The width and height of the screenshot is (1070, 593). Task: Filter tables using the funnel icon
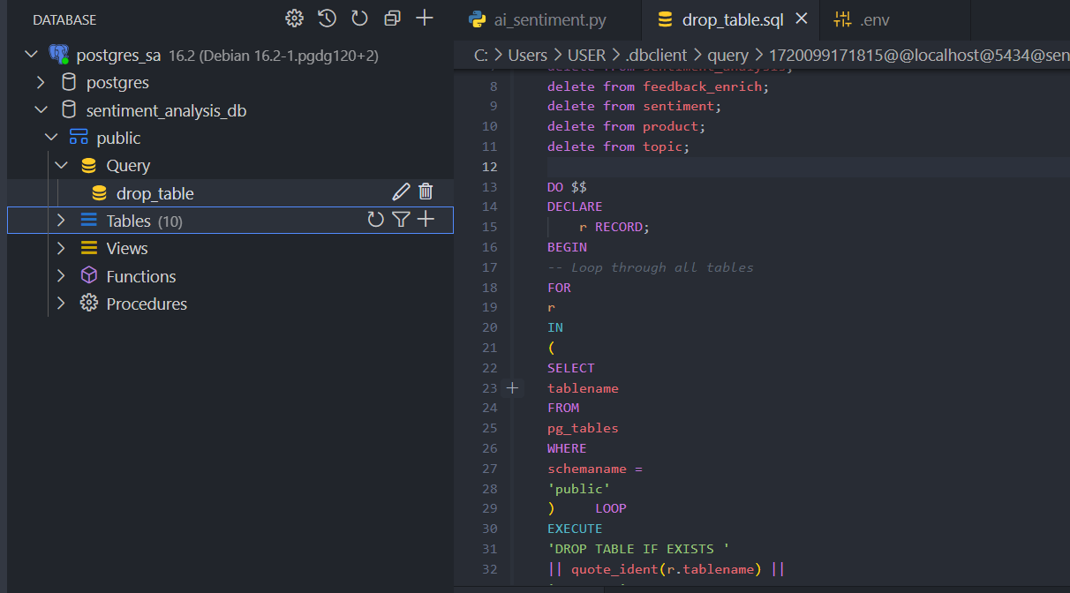401,220
